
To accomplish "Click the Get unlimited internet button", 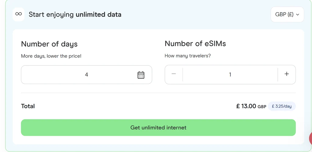I will (x=158, y=128).
